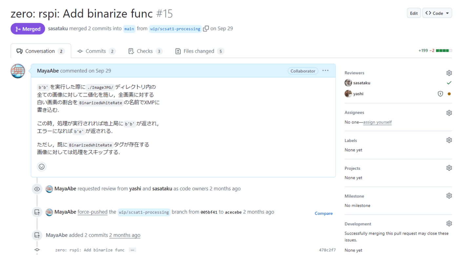The height and width of the screenshot is (255, 459).
Task: Click the acecebe commit hash
Action: (x=233, y=212)
